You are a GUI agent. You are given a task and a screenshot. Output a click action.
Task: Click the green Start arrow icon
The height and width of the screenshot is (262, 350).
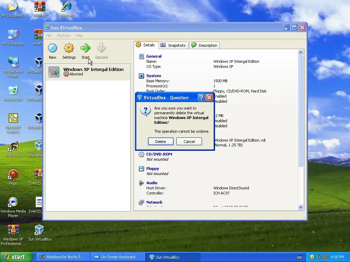click(85, 48)
